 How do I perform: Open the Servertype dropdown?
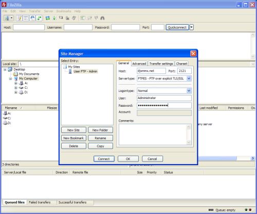pyautogui.click(x=189, y=79)
